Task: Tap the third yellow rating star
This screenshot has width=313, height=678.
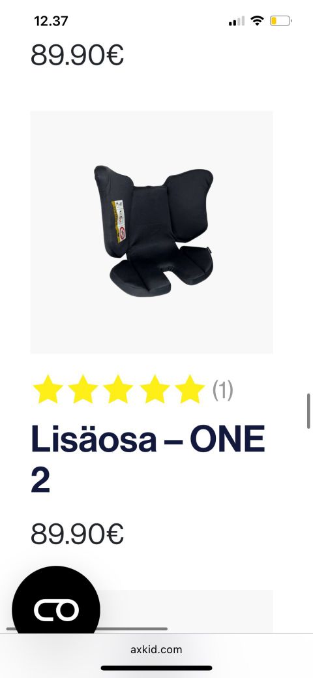Action: click(118, 389)
